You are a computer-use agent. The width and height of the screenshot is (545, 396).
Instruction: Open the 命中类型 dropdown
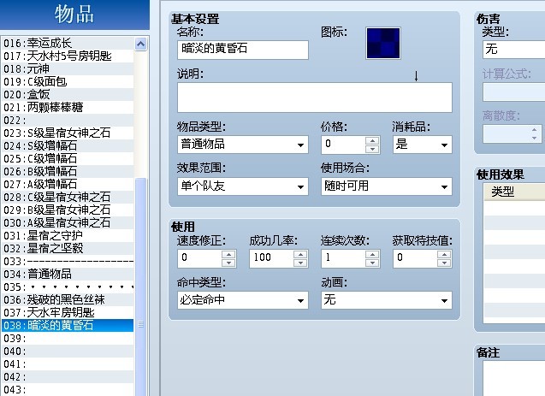[243, 300]
